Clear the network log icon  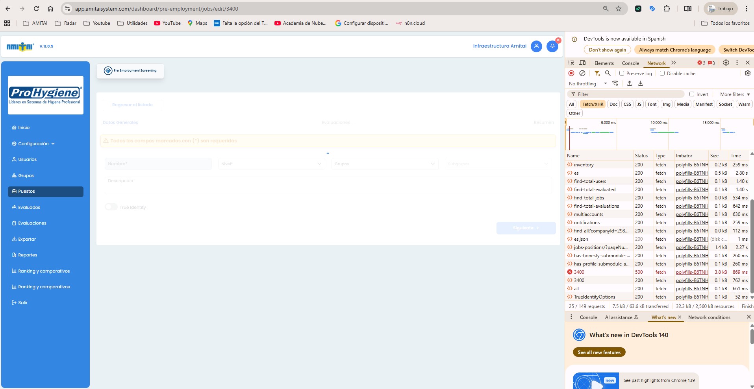tap(582, 73)
